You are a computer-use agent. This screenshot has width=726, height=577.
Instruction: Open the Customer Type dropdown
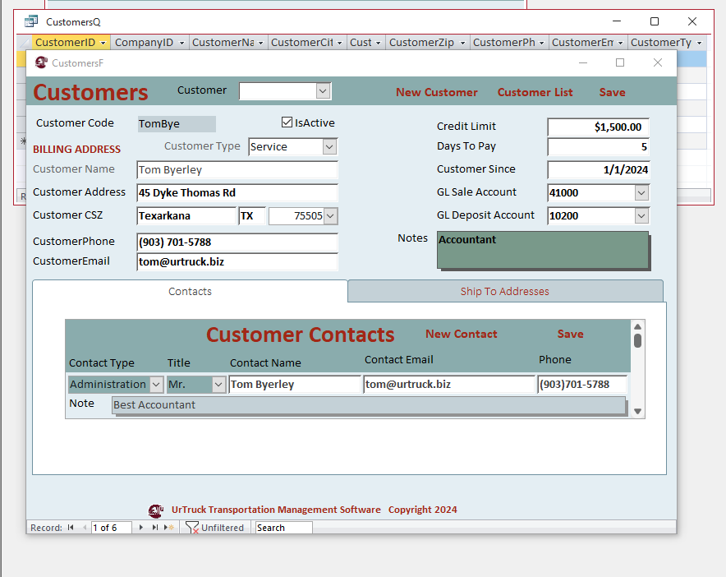[329, 146]
